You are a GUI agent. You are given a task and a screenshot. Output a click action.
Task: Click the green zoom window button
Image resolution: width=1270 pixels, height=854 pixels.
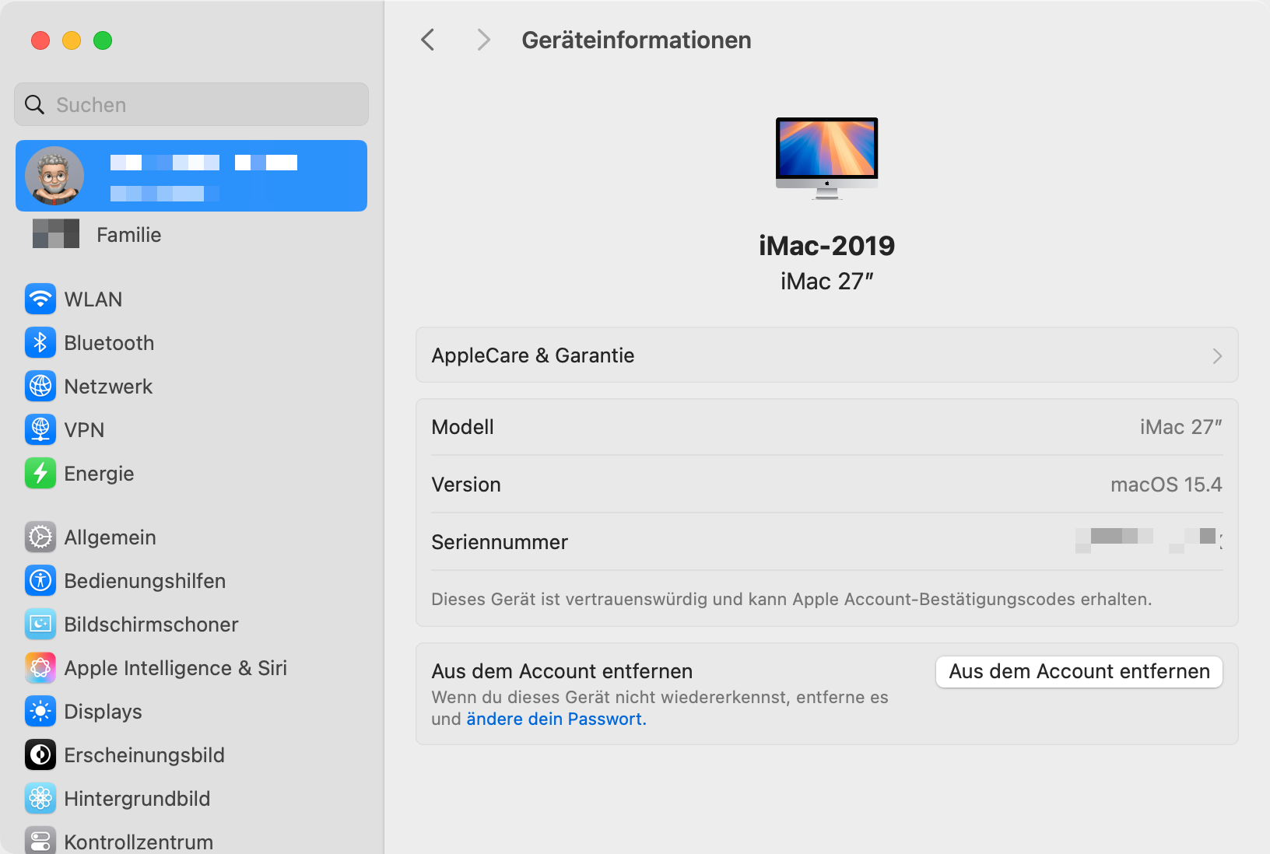click(103, 40)
